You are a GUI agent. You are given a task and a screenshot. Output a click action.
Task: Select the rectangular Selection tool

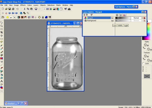pyautogui.click(x=2, y=39)
